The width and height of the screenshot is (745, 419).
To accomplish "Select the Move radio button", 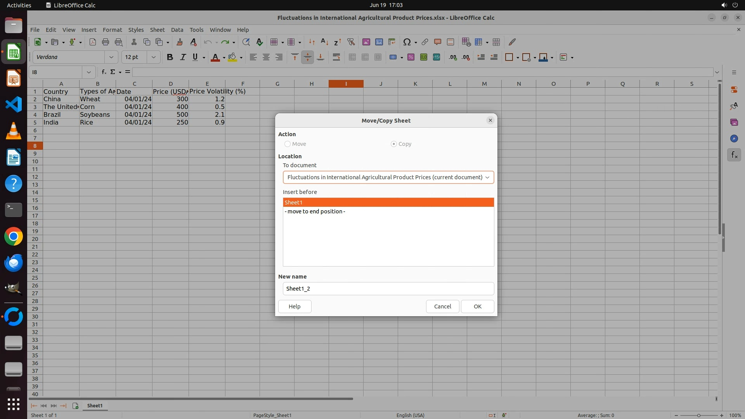I will pos(288,144).
